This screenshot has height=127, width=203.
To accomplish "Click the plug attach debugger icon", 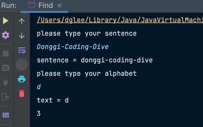I will tap(6, 82).
